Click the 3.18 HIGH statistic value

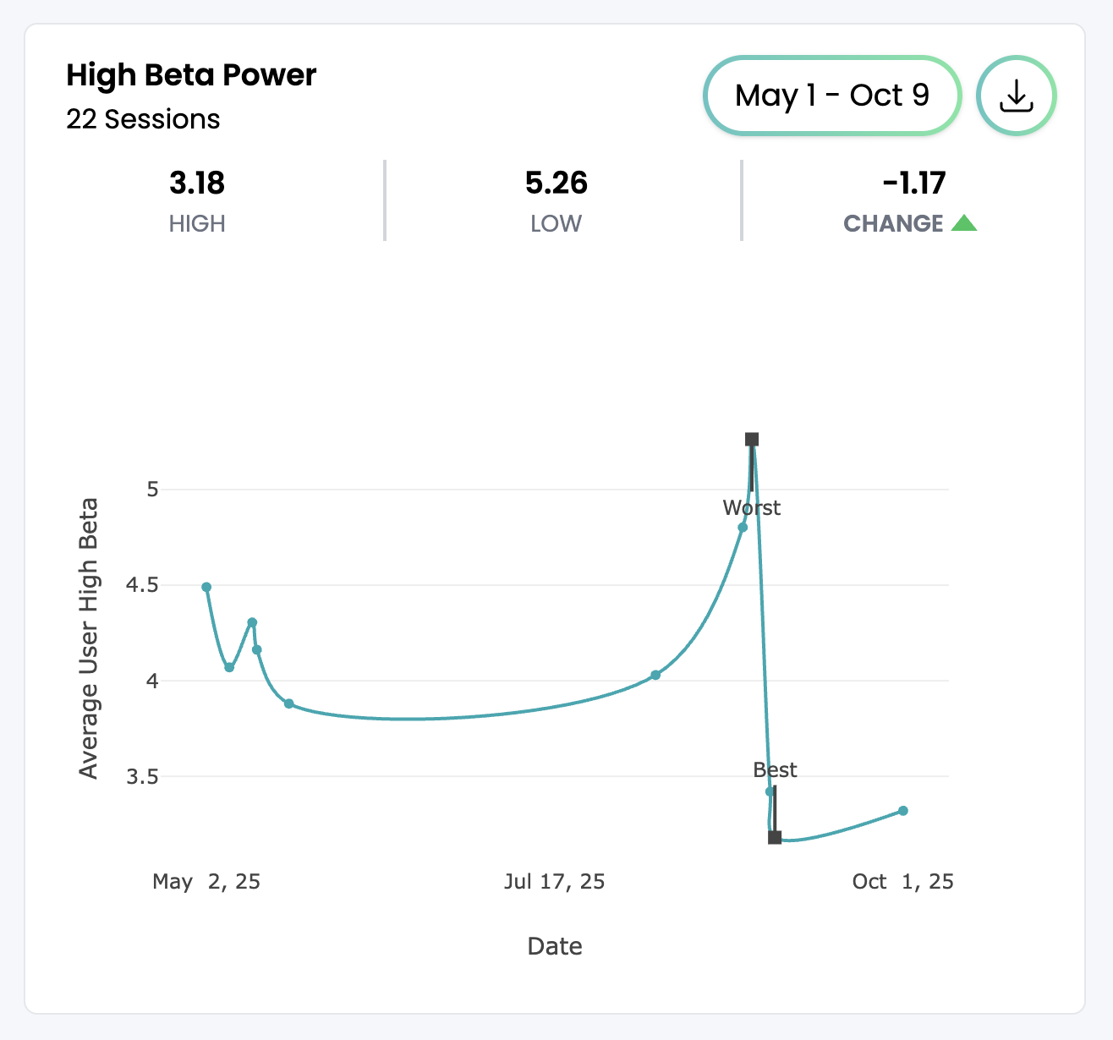click(x=197, y=183)
